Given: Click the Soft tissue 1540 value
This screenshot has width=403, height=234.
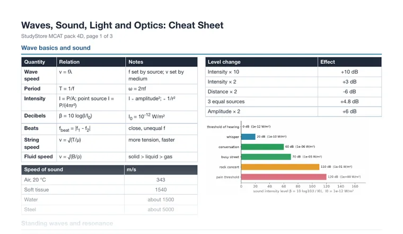Looking at the screenshot, I should (161, 190).
